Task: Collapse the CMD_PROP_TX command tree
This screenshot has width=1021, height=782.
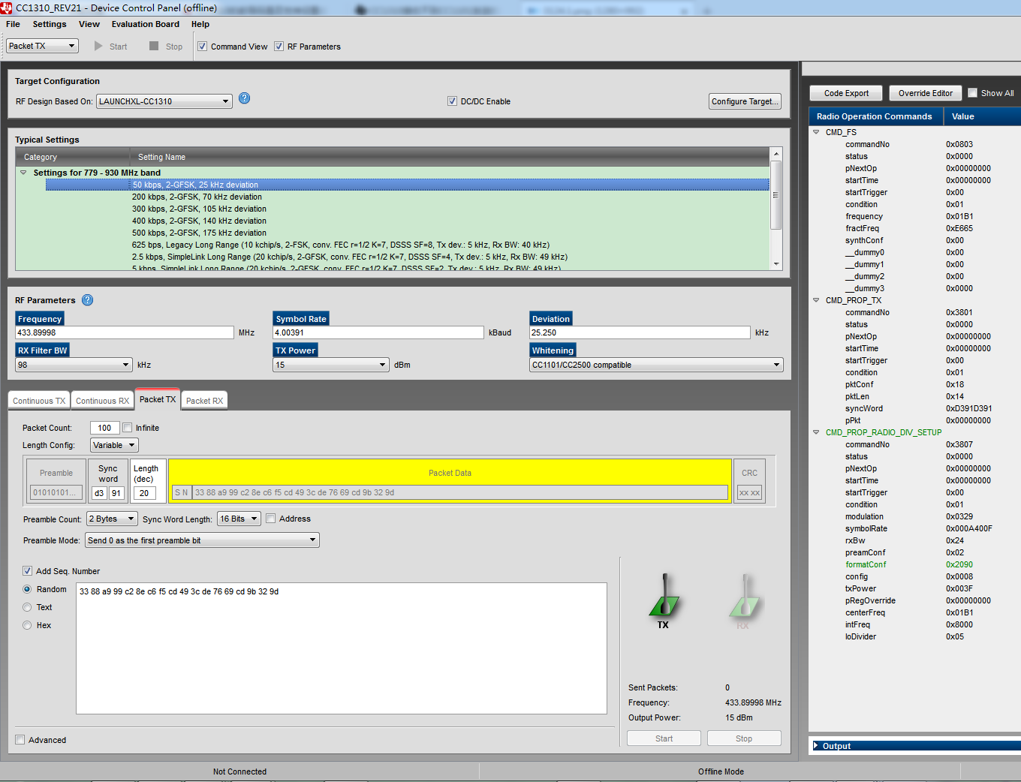Action: tap(816, 300)
